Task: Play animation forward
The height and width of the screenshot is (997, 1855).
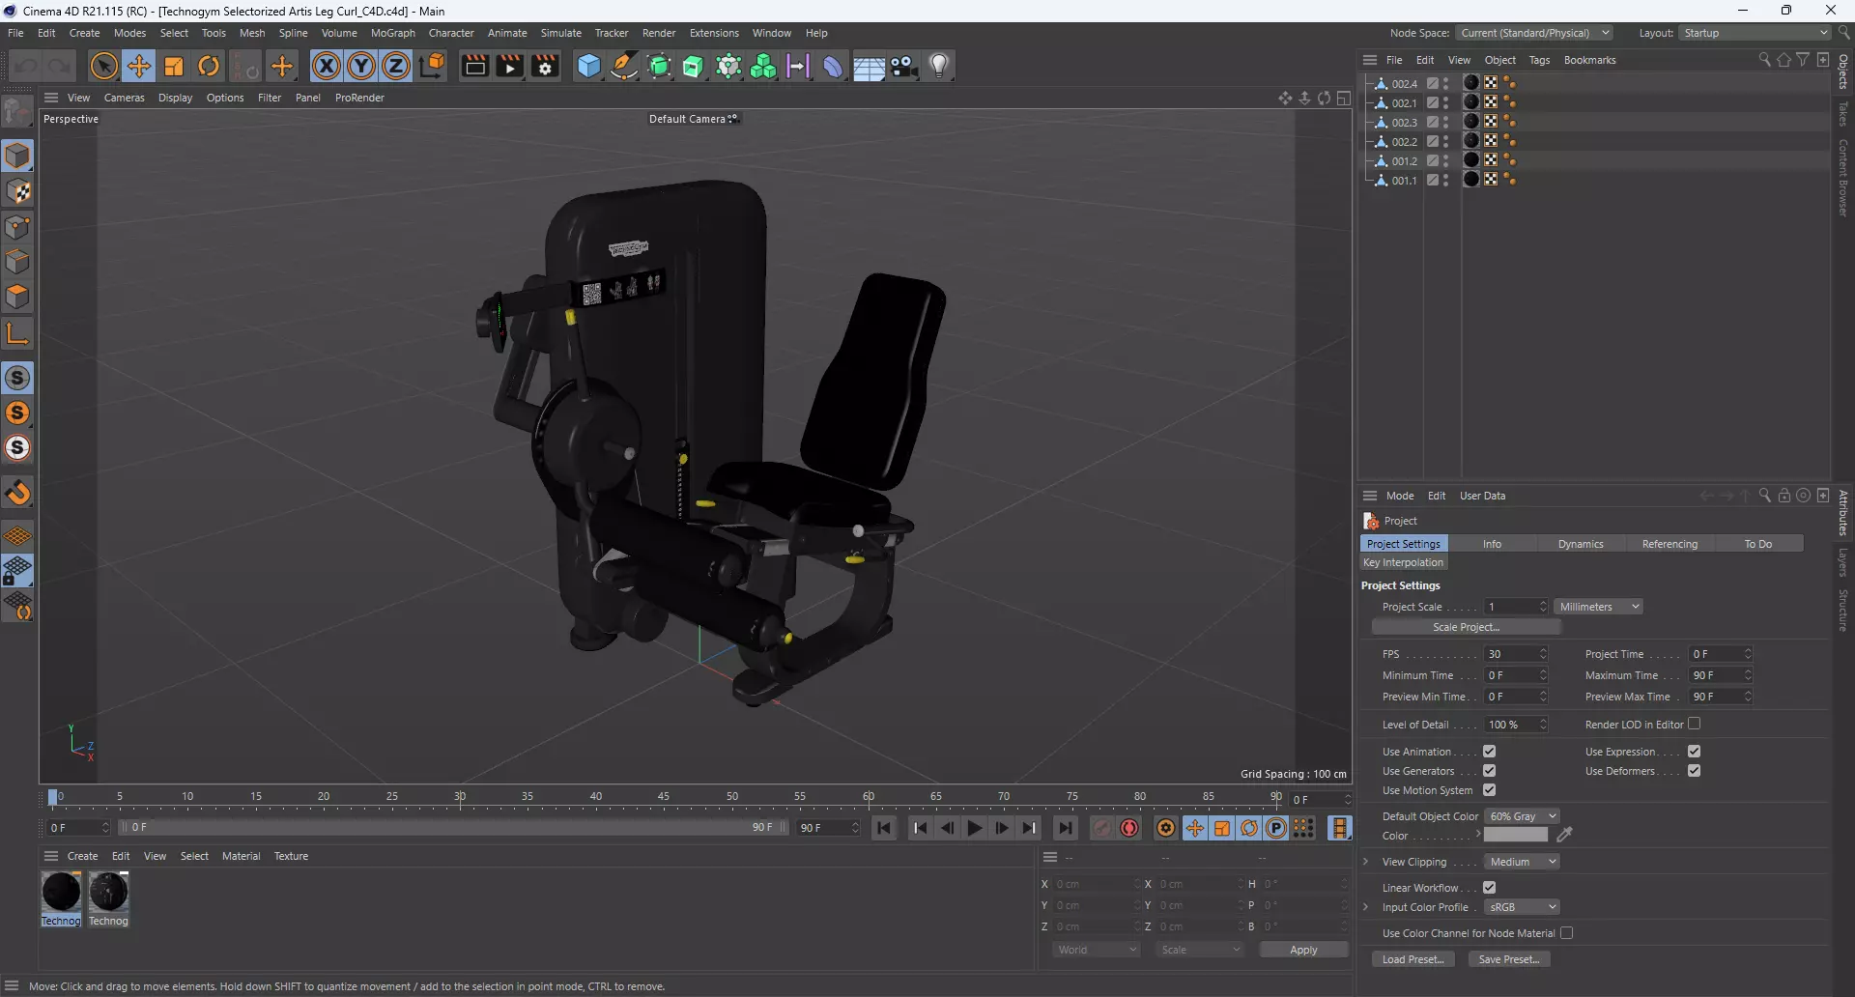Action: (x=975, y=828)
